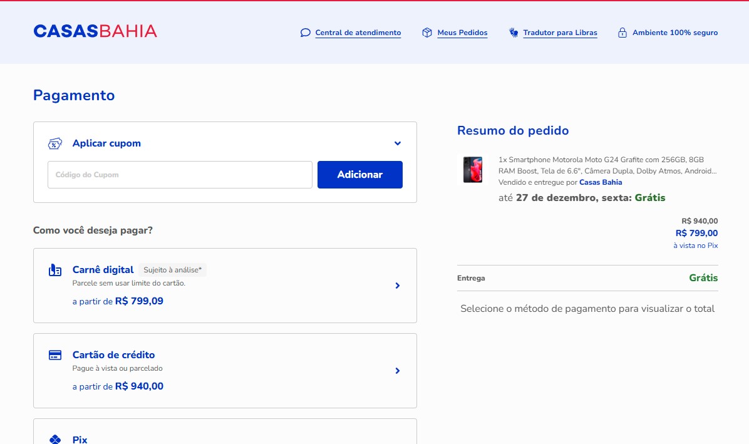Click the R$ 940,00 credit card price
Image resolution: width=749 pixels, height=444 pixels.
point(139,386)
